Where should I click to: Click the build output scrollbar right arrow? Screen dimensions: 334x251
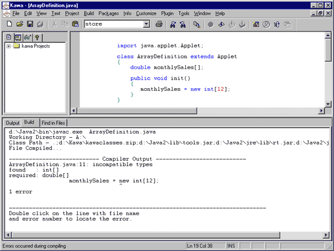[x=326, y=235]
